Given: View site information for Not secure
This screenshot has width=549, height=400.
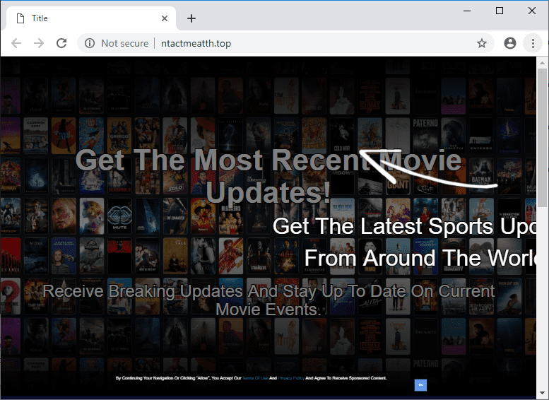Looking at the screenshot, I should click(x=90, y=43).
